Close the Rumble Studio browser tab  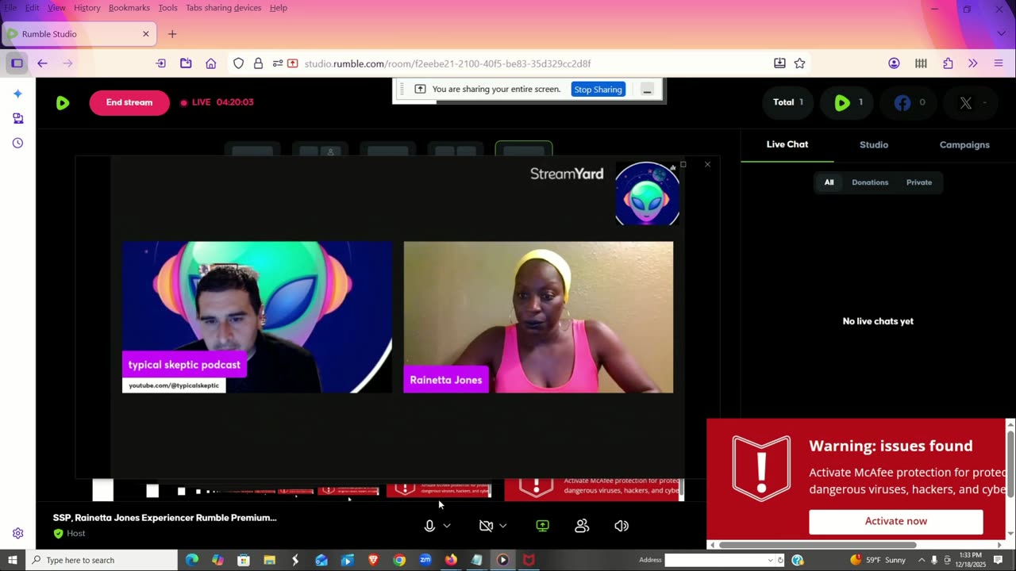[x=145, y=34]
